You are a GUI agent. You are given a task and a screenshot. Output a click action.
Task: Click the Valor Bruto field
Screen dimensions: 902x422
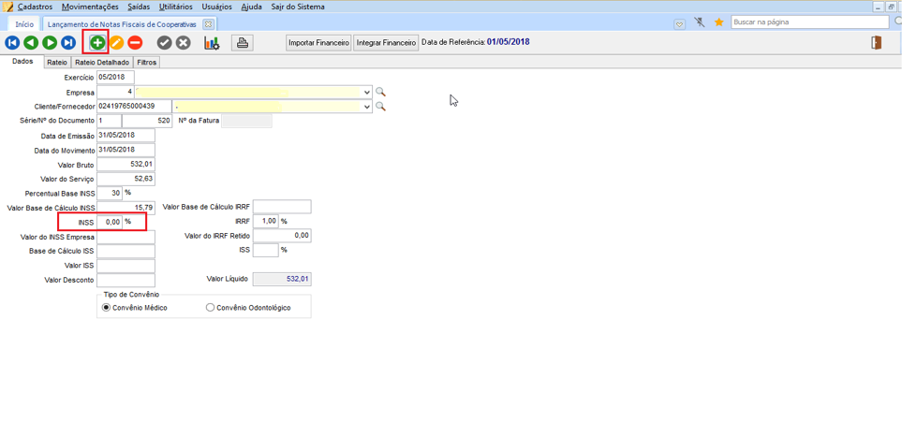click(126, 165)
